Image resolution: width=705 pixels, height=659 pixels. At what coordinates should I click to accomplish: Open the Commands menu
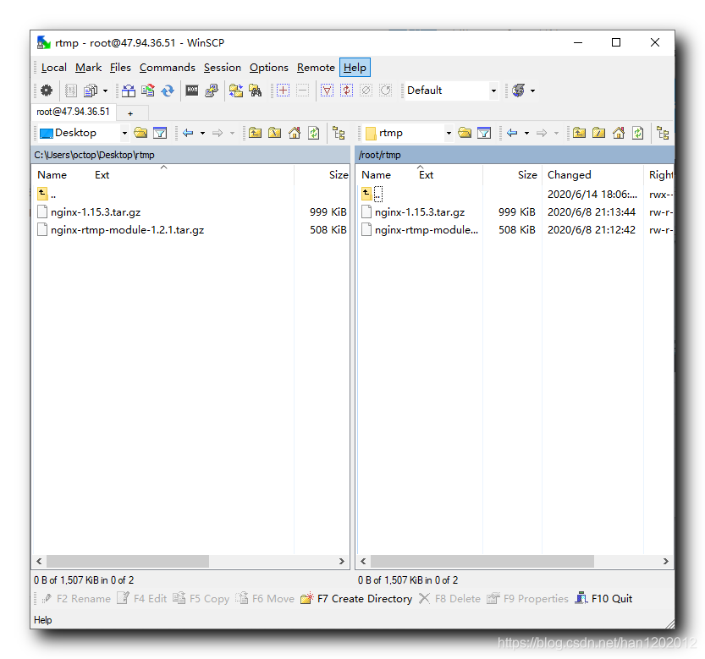(168, 68)
